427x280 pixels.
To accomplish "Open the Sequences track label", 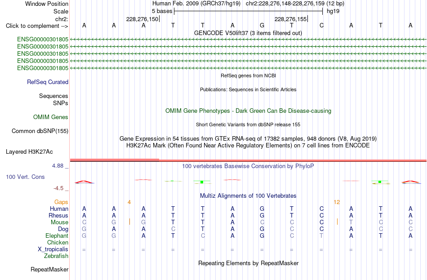I will (x=53, y=96).
